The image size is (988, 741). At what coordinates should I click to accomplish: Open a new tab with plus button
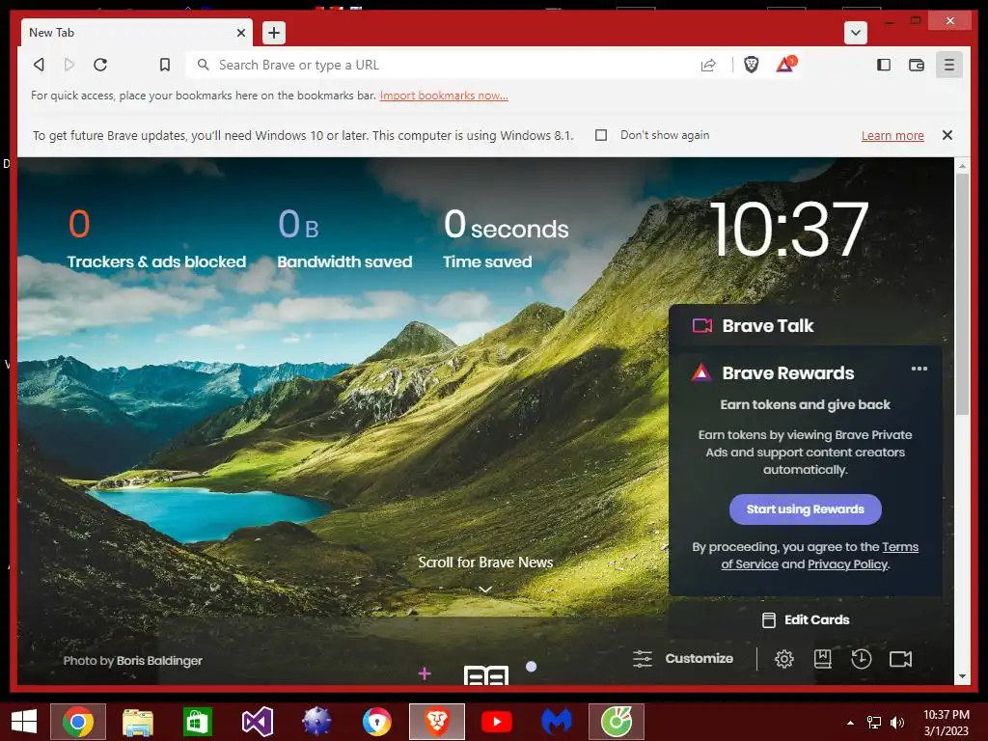[273, 33]
